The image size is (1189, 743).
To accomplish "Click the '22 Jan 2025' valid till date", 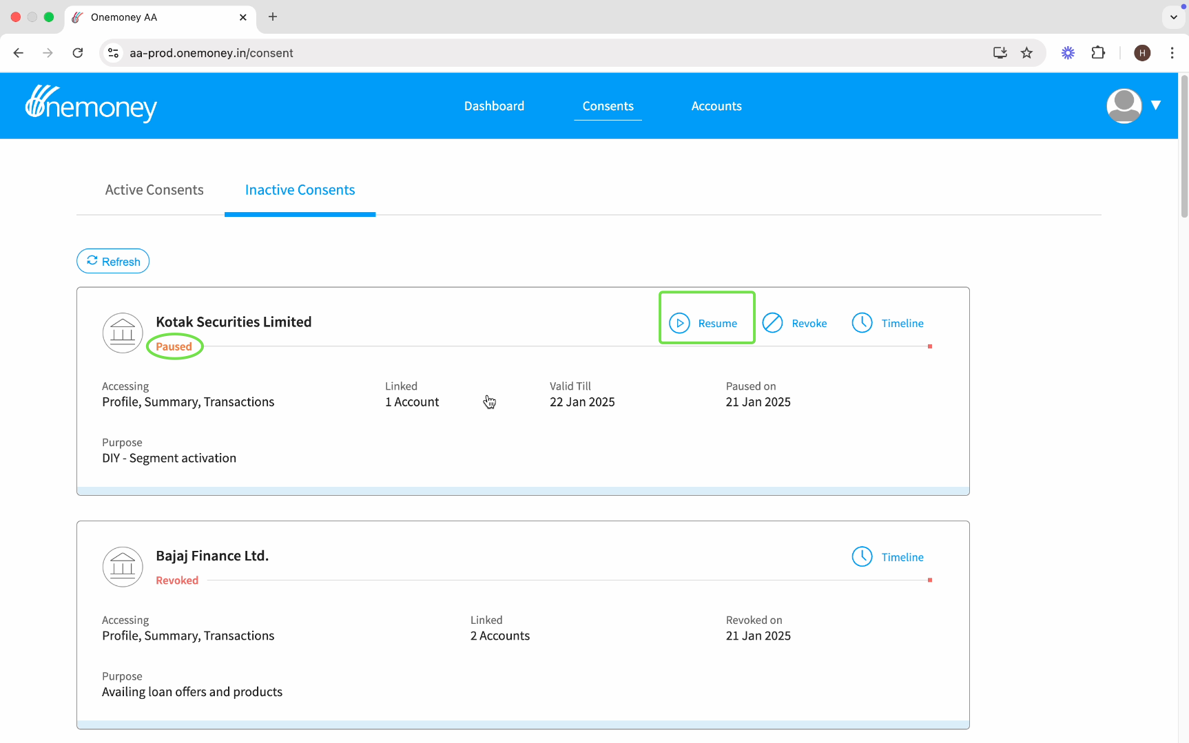I will [x=582, y=402].
